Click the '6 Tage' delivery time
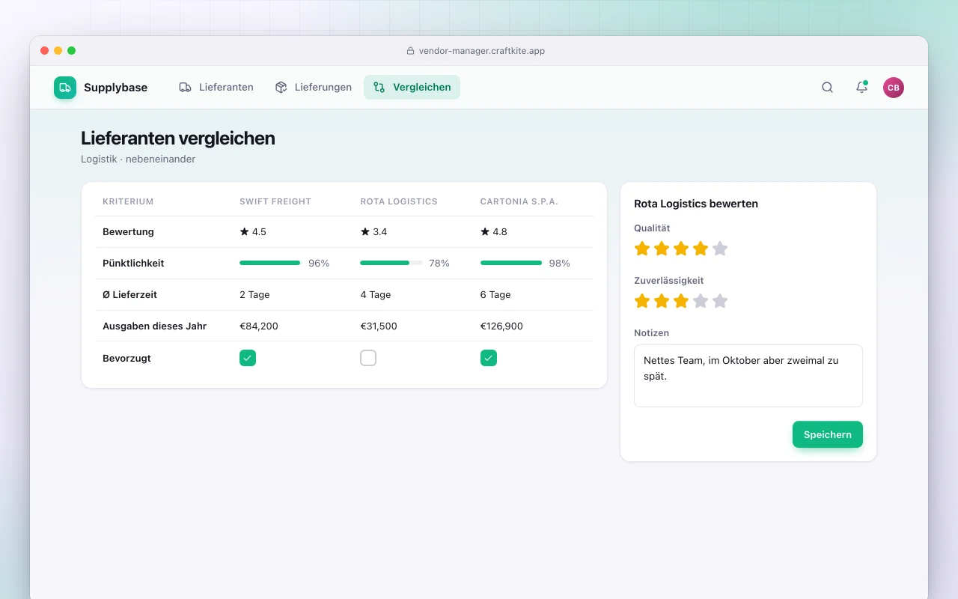 click(495, 295)
